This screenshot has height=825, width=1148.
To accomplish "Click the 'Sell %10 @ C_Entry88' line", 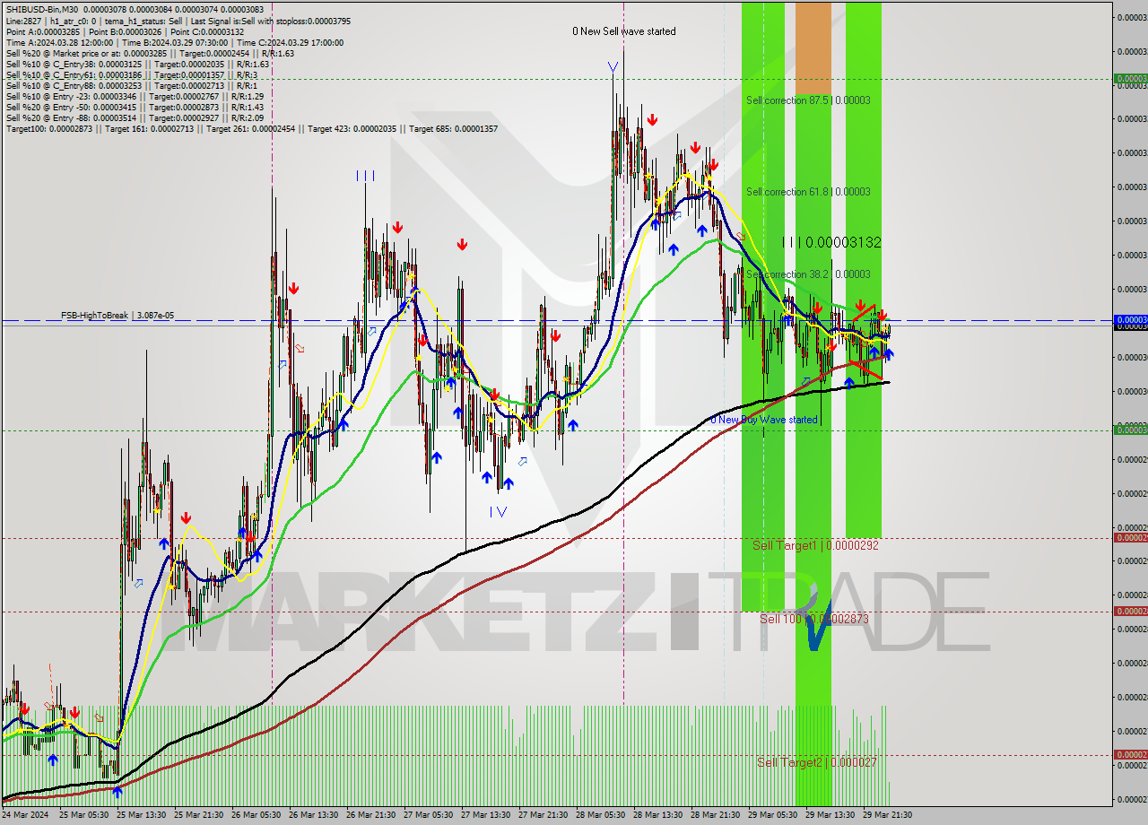I will [132, 85].
